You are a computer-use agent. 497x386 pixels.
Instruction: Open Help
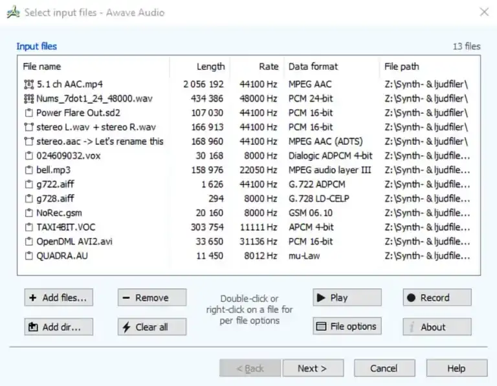pos(457,368)
